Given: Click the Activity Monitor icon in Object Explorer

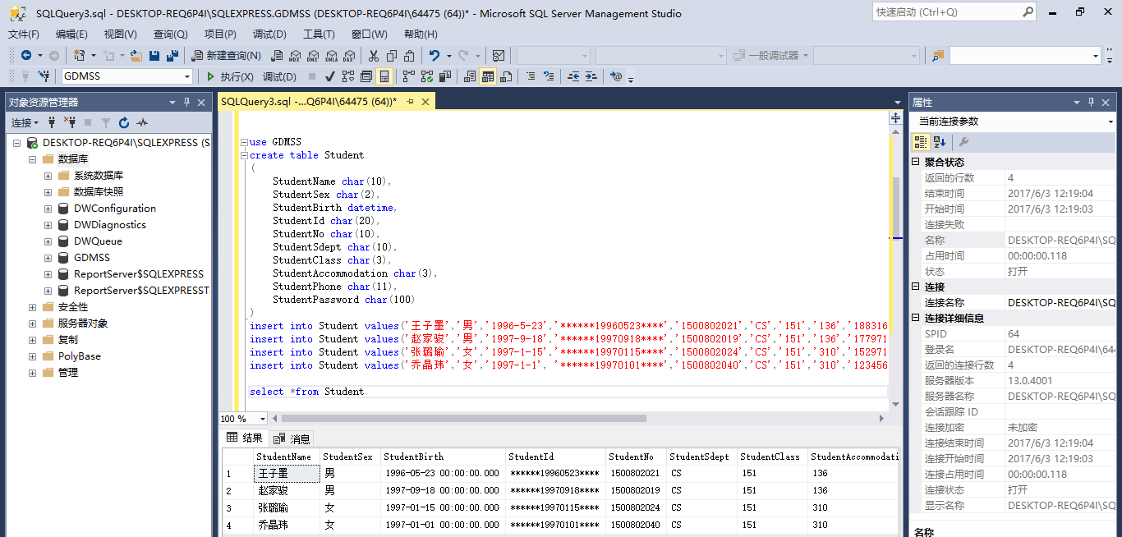Looking at the screenshot, I should [x=142, y=122].
